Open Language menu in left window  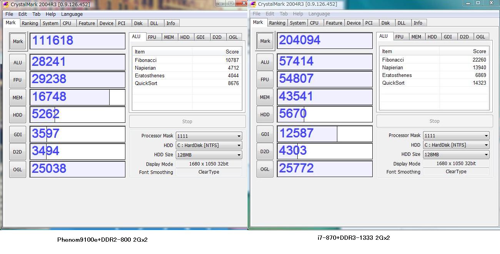(72, 14)
